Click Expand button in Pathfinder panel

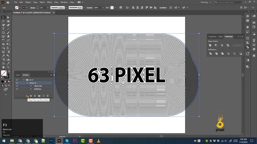[x=237, y=45]
